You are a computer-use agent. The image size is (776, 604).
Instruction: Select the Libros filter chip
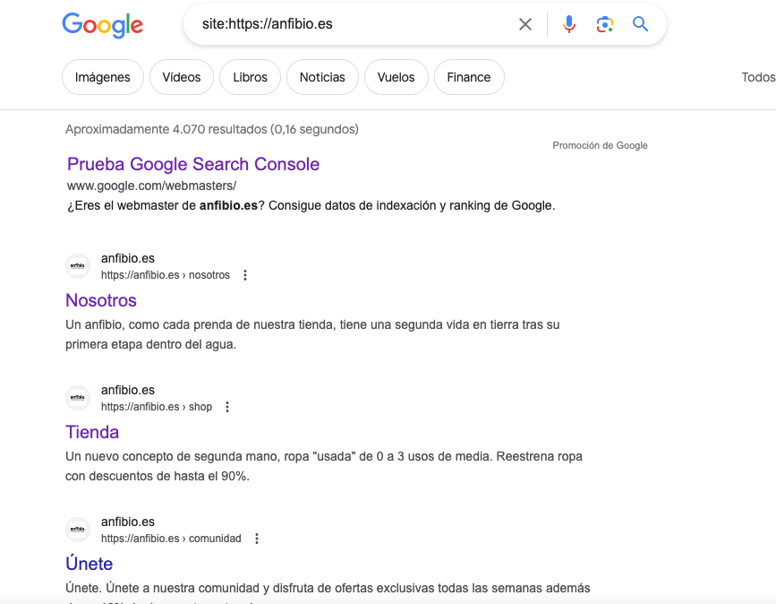point(250,77)
